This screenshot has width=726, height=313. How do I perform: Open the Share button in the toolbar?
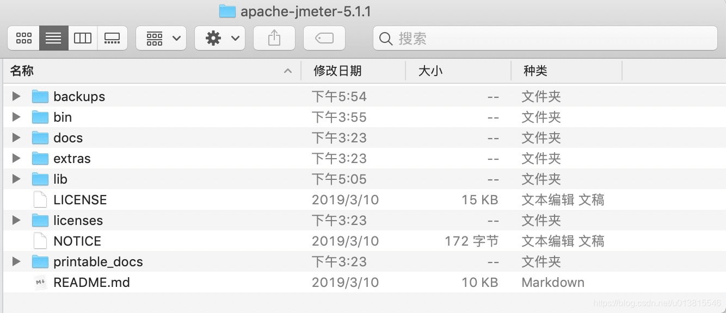(274, 38)
